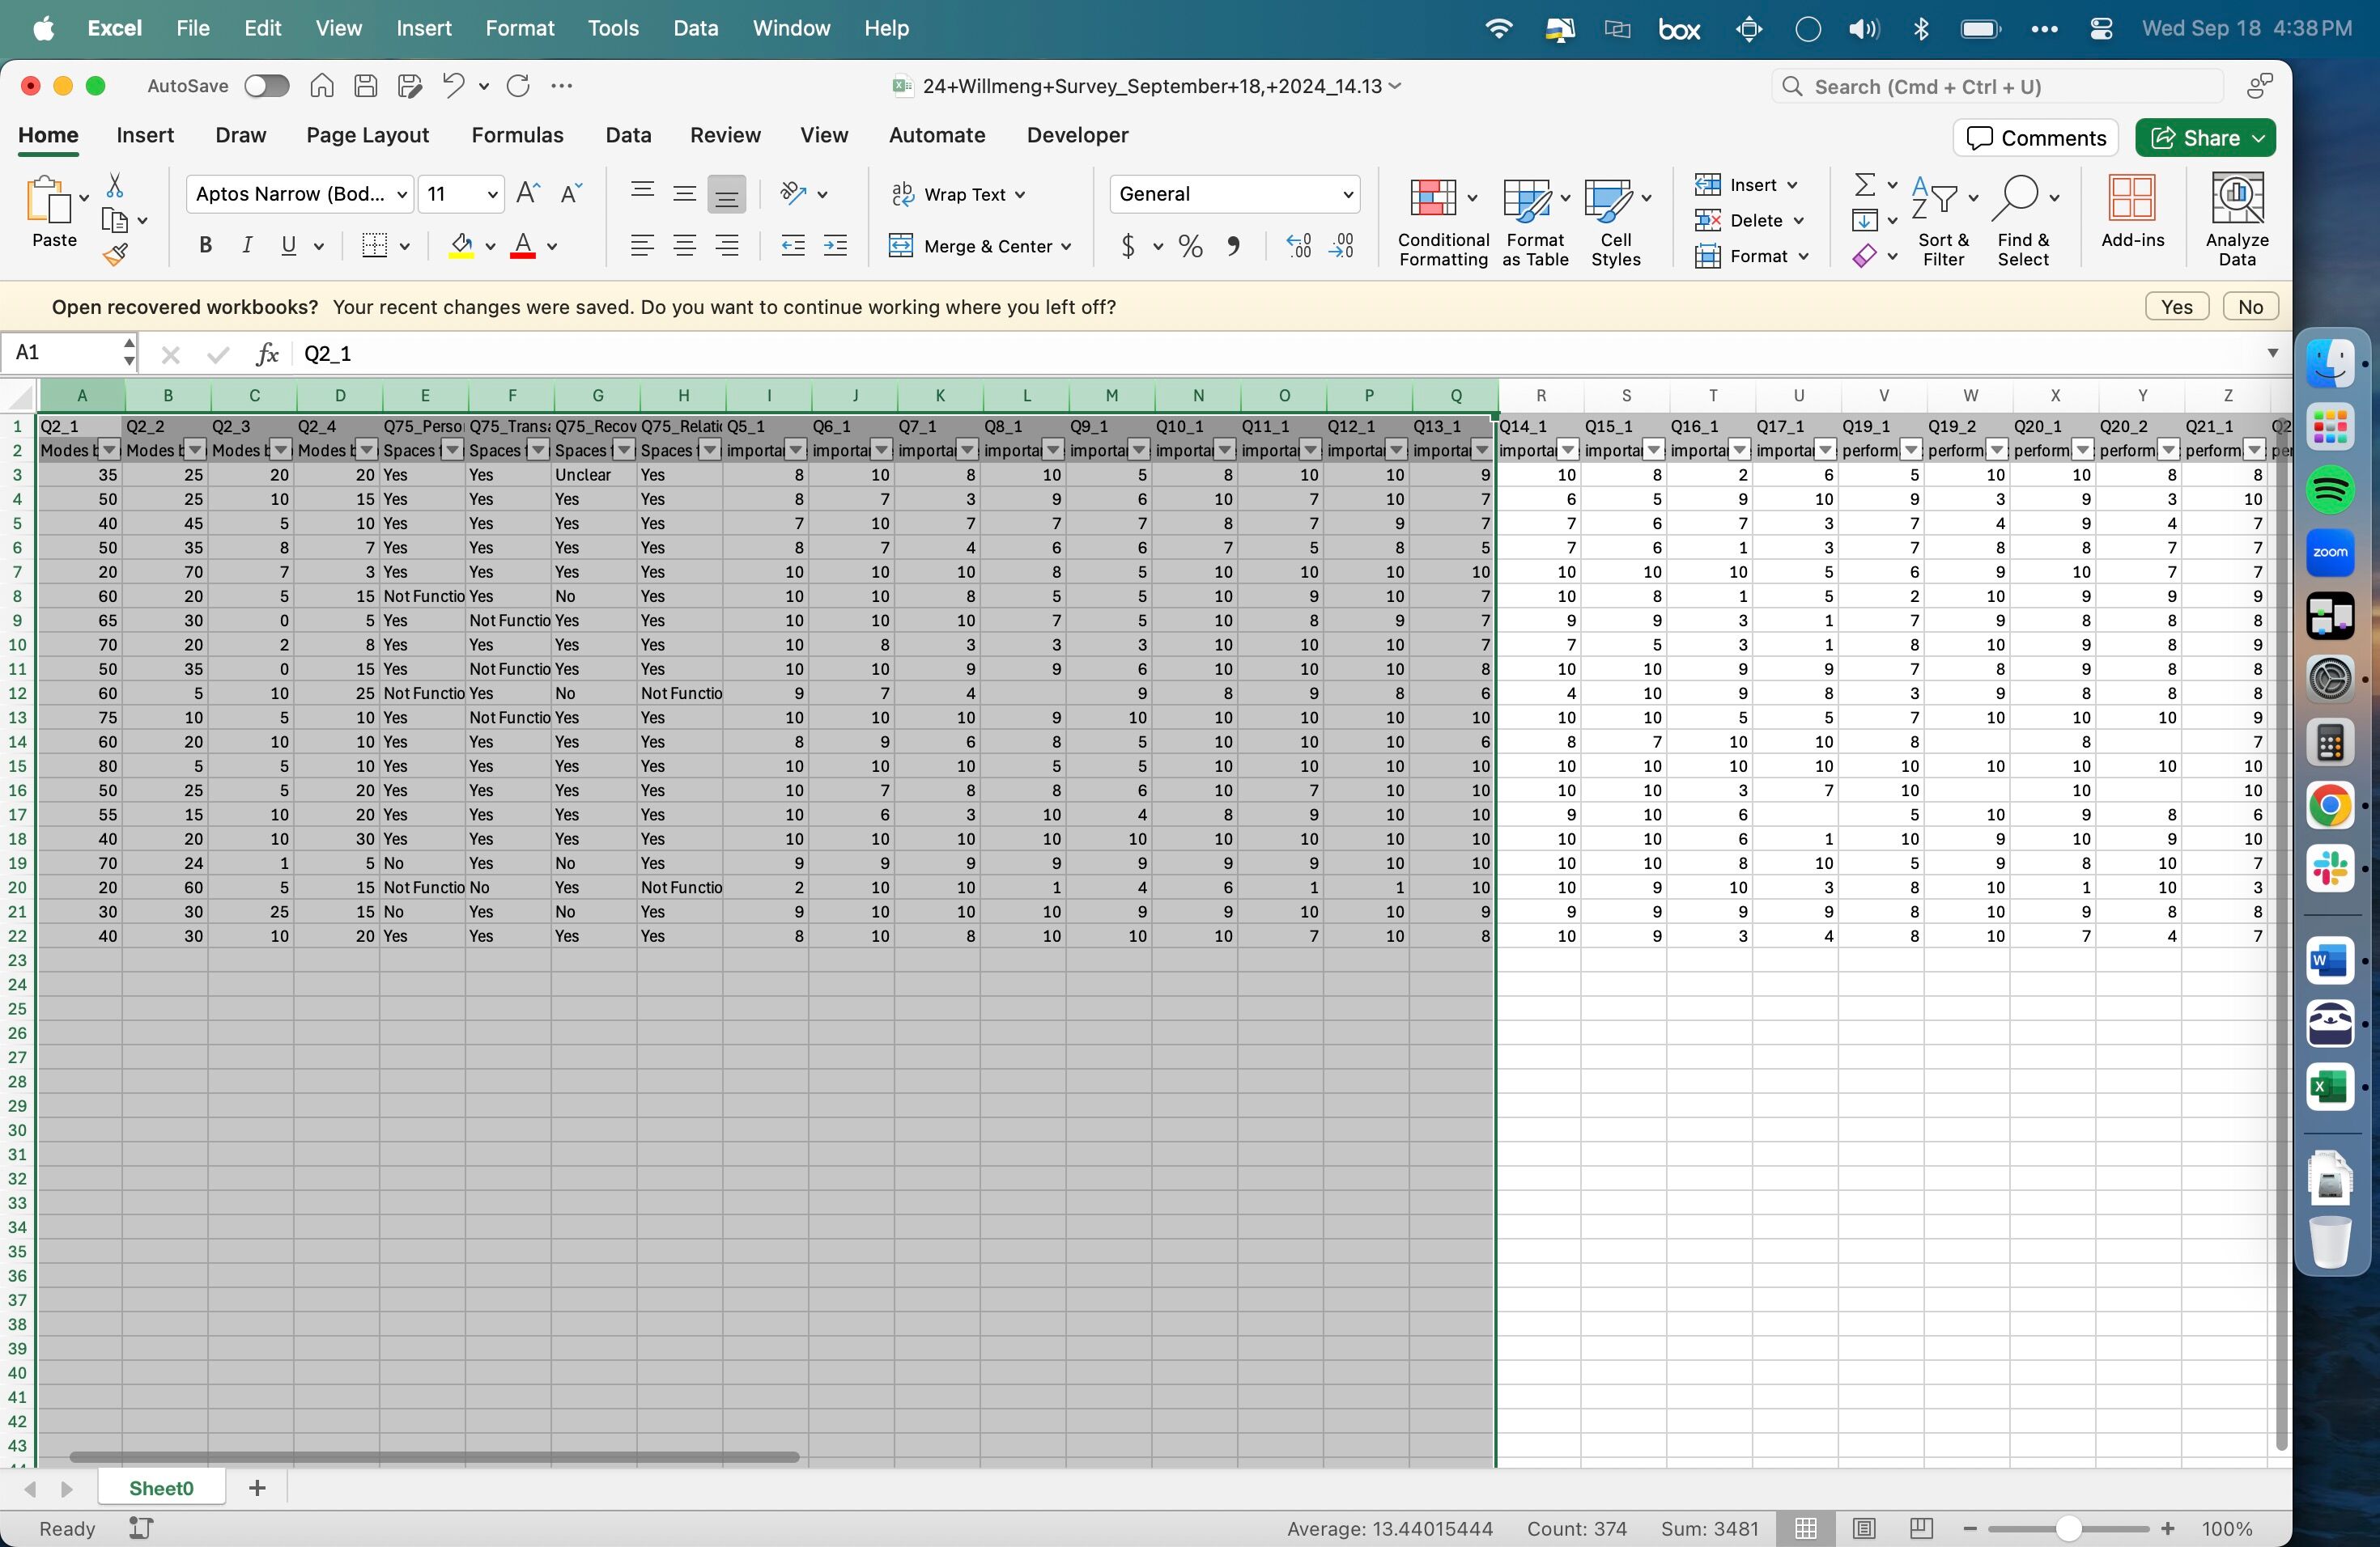Click the zoom slider handle

tap(2068, 1528)
